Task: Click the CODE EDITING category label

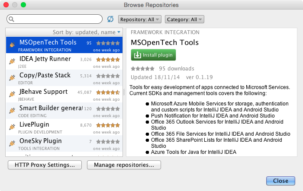Action: coord(32,116)
